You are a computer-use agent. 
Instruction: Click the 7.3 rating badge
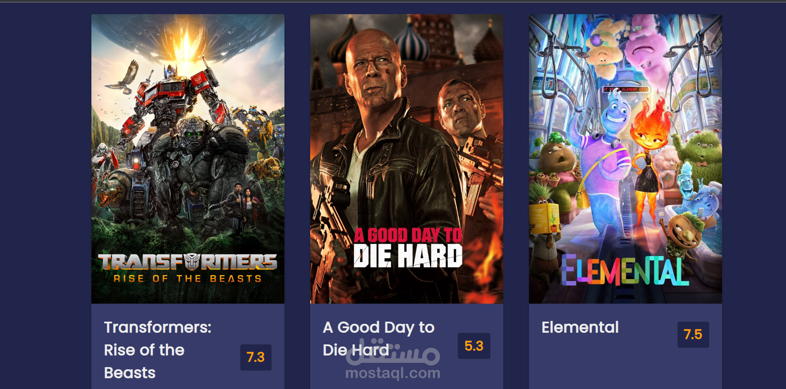pos(256,357)
